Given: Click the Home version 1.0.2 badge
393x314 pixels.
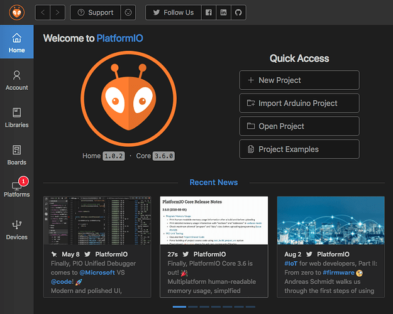Looking at the screenshot, I should [114, 156].
